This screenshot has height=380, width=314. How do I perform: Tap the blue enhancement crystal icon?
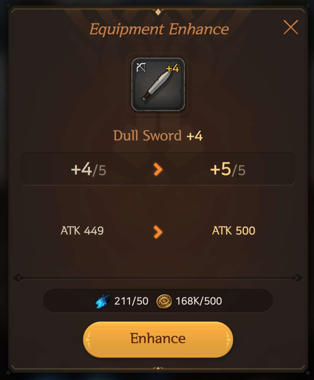coord(103,301)
